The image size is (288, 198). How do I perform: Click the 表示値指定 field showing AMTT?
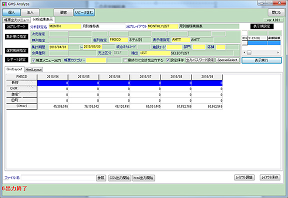(x=180, y=40)
